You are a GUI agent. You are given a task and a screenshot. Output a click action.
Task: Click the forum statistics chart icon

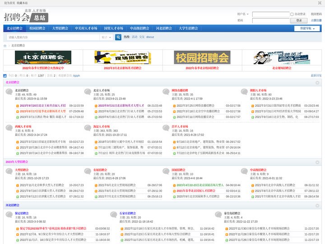point(5,75)
